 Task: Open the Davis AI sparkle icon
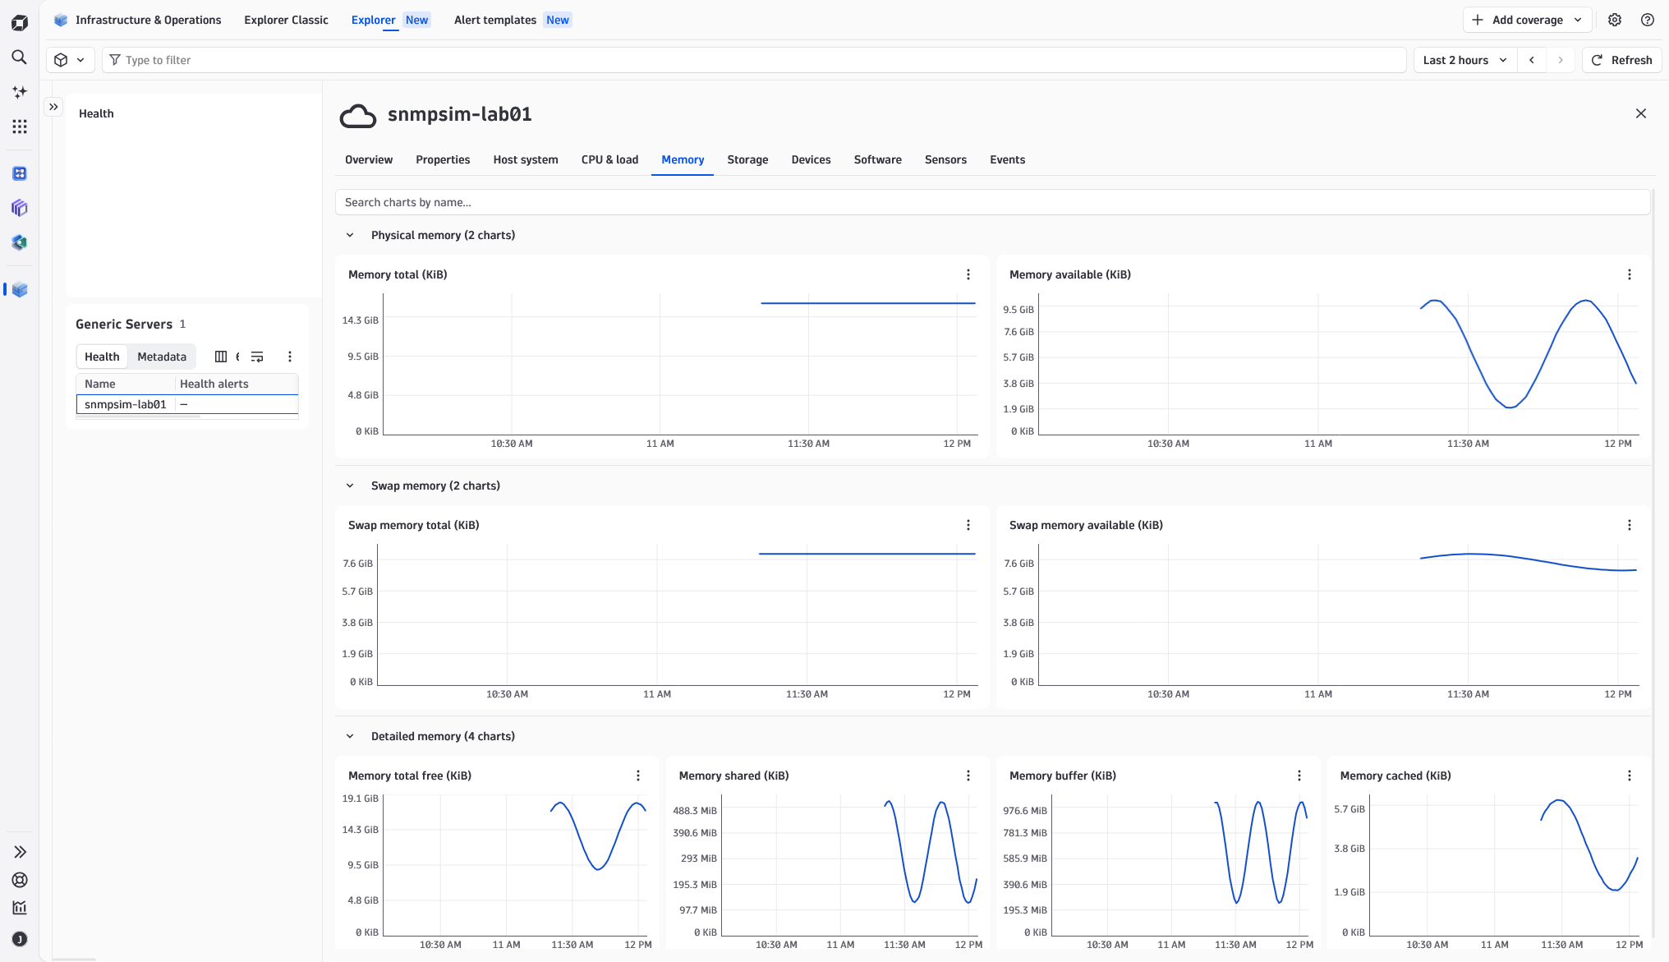coord(20,92)
